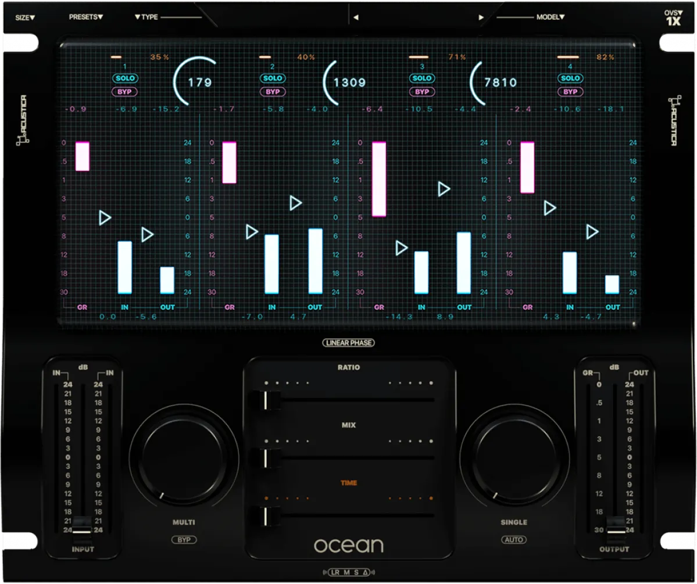Click the previous model left arrow
The height and width of the screenshot is (584, 697).
click(x=356, y=17)
